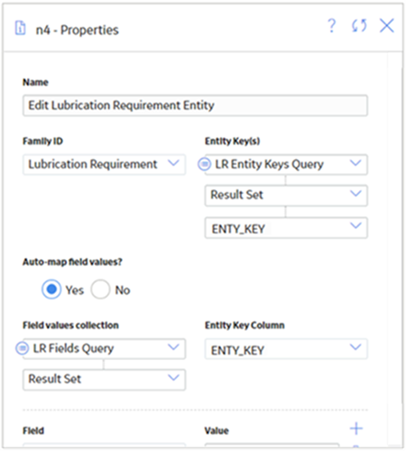Open the Family ID Lubrication Requirement dropdown
This screenshot has width=406, height=451.
click(x=104, y=164)
